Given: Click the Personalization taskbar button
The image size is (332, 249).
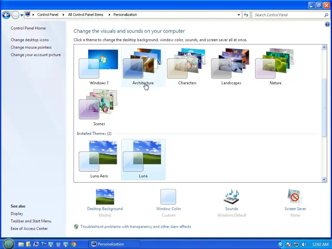Looking at the screenshot, I should pos(114,244).
